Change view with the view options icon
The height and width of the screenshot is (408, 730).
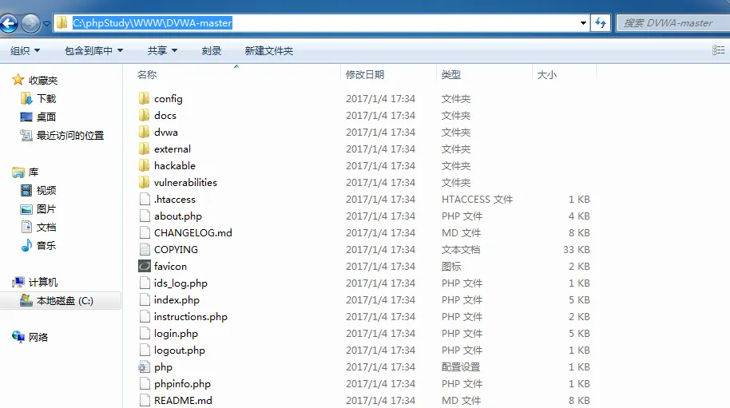pyautogui.click(x=718, y=50)
